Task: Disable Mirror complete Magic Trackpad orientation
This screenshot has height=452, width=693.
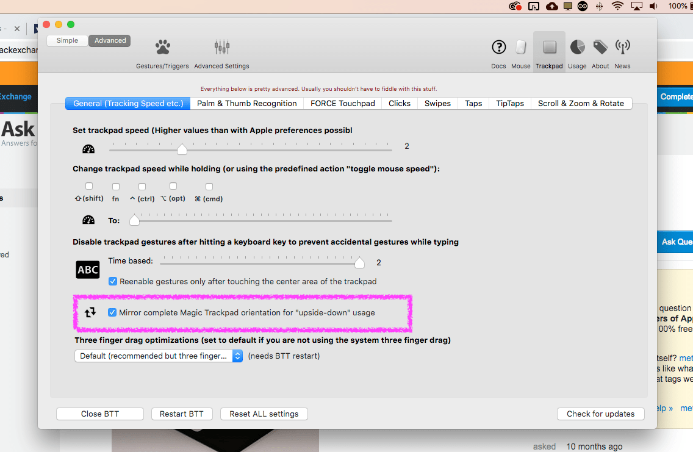Action: tap(112, 312)
